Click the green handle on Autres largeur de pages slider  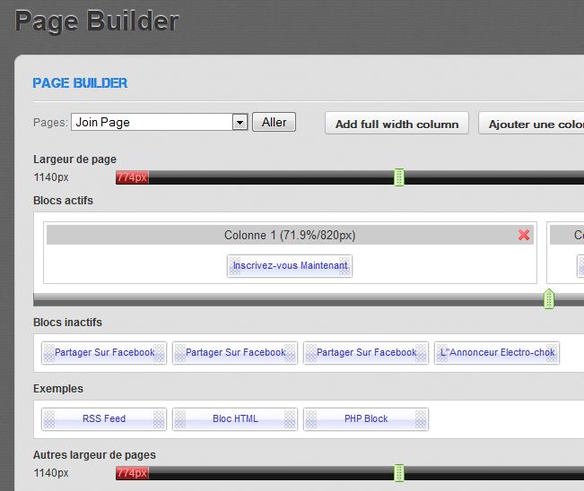click(x=399, y=472)
